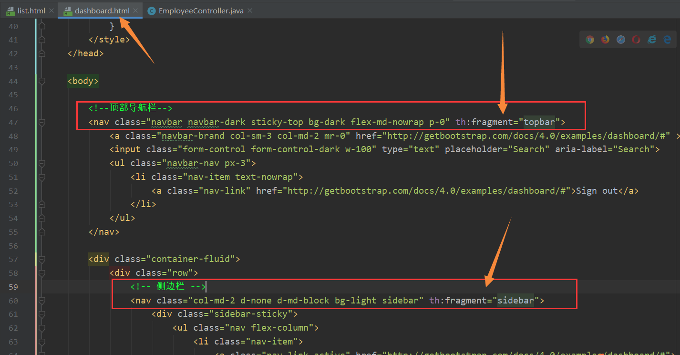Click line number 56 in the gutter
This screenshot has height=355, width=680.
coord(13,246)
